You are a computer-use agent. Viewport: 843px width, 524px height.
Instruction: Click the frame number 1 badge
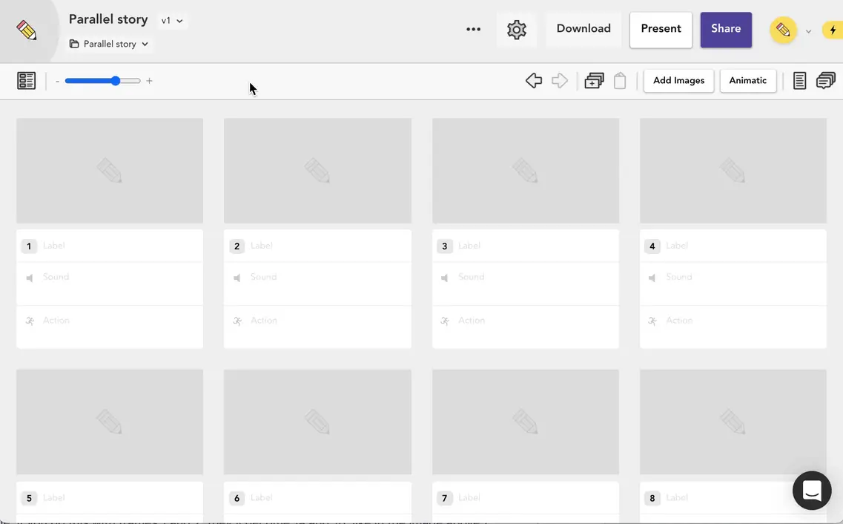(29, 246)
